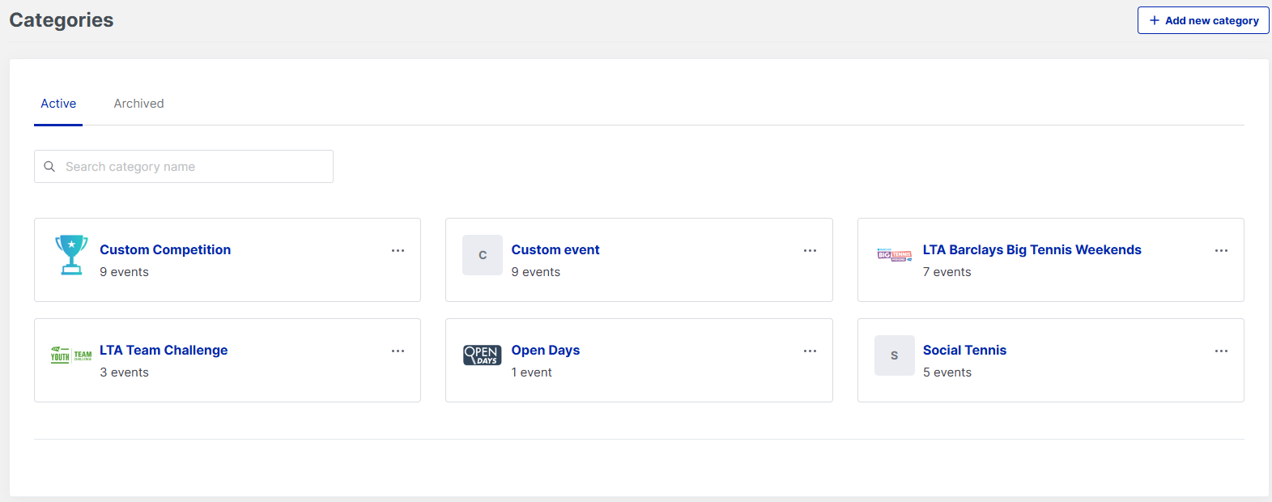Open the LTA Team Challenge title link

click(164, 351)
